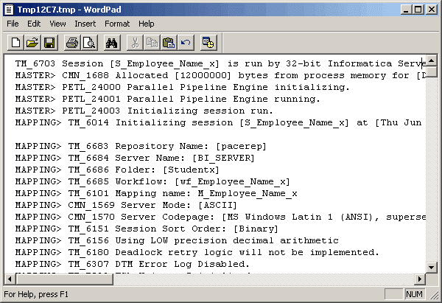Insert Date/Time with the clock icon
Image resolution: width=442 pixels, height=303 pixels.
pyautogui.click(x=208, y=43)
